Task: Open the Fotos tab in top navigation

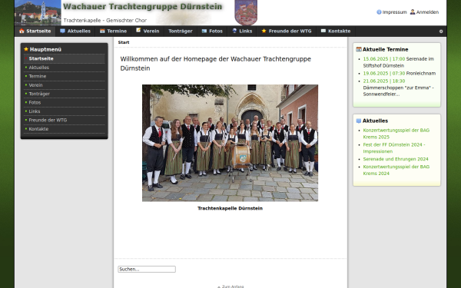Action: pos(212,31)
